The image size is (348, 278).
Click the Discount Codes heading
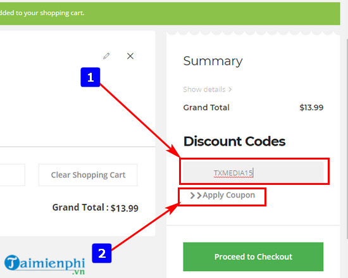pyautogui.click(x=234, y=141)
